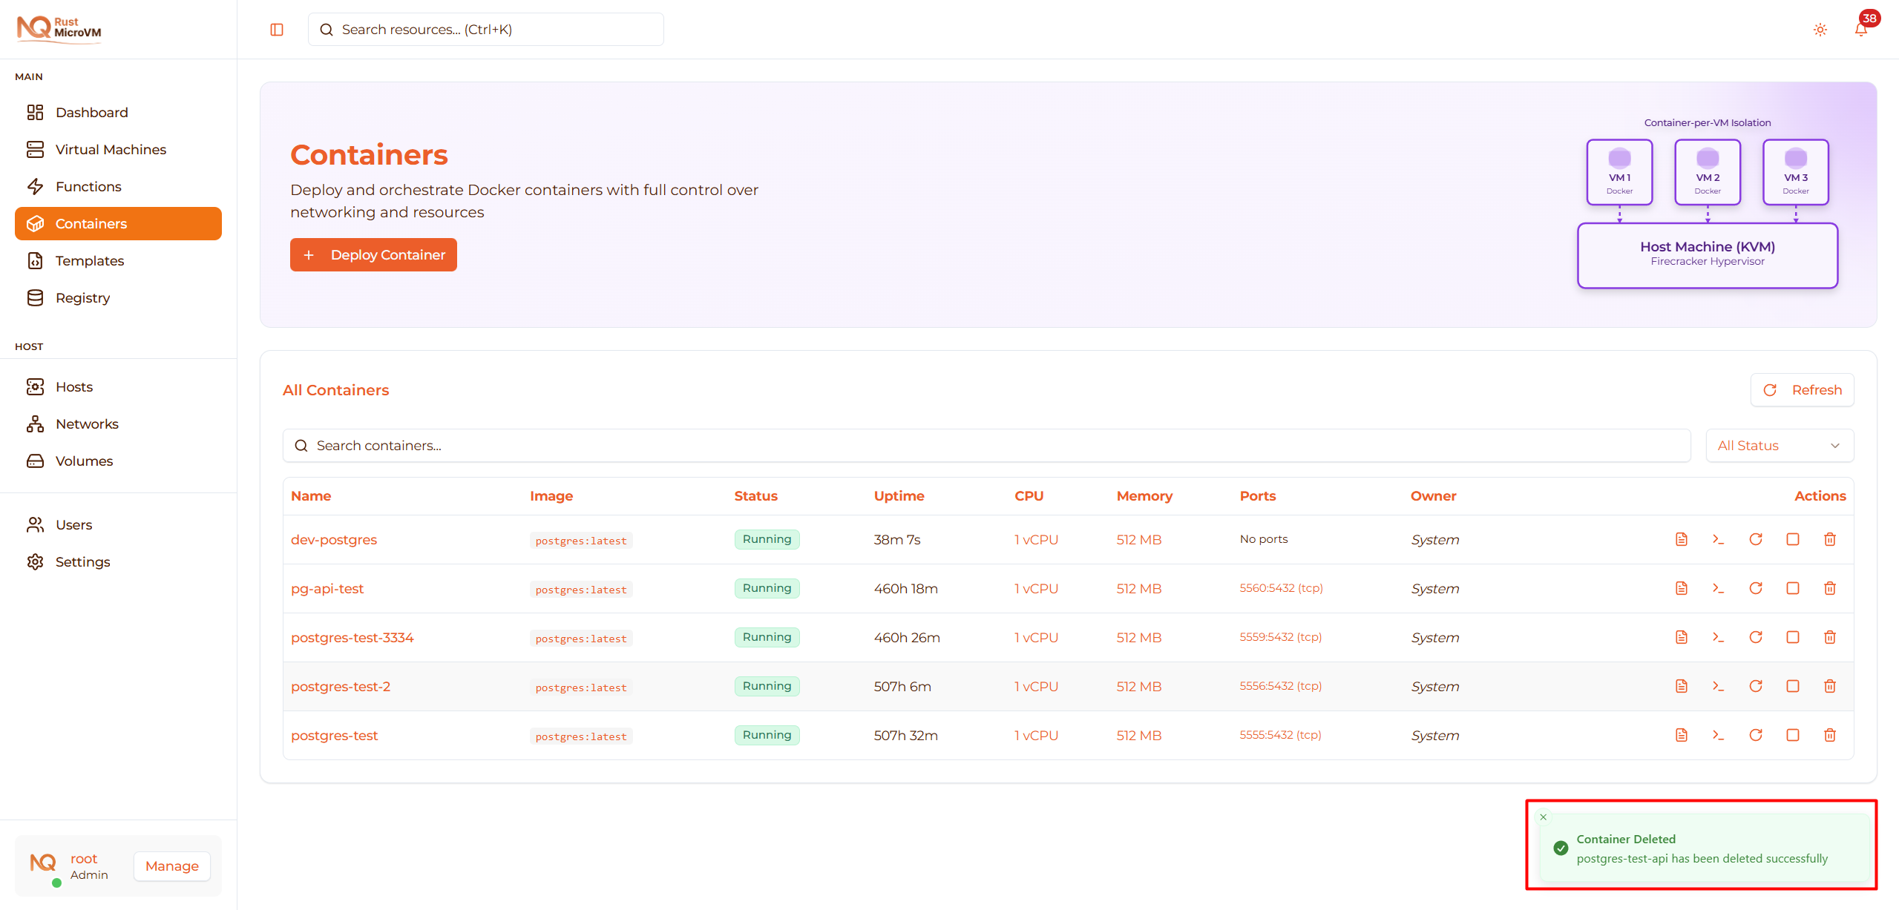This screenshot has height=910, width=1899.
Task: Toggle light/dark theme
Action: point(1820,30)
